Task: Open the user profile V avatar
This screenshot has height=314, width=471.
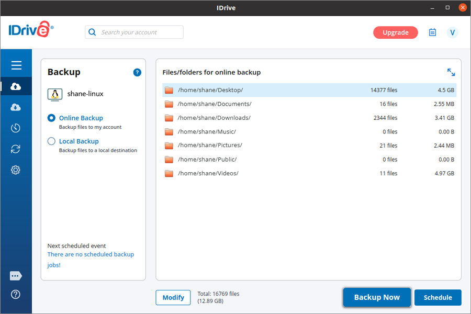Action: point(452,32)
